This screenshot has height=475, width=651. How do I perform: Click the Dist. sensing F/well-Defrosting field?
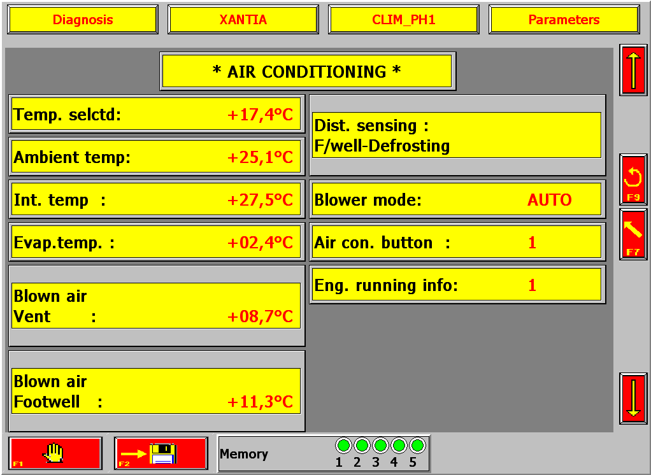click(x=456, y=136)
